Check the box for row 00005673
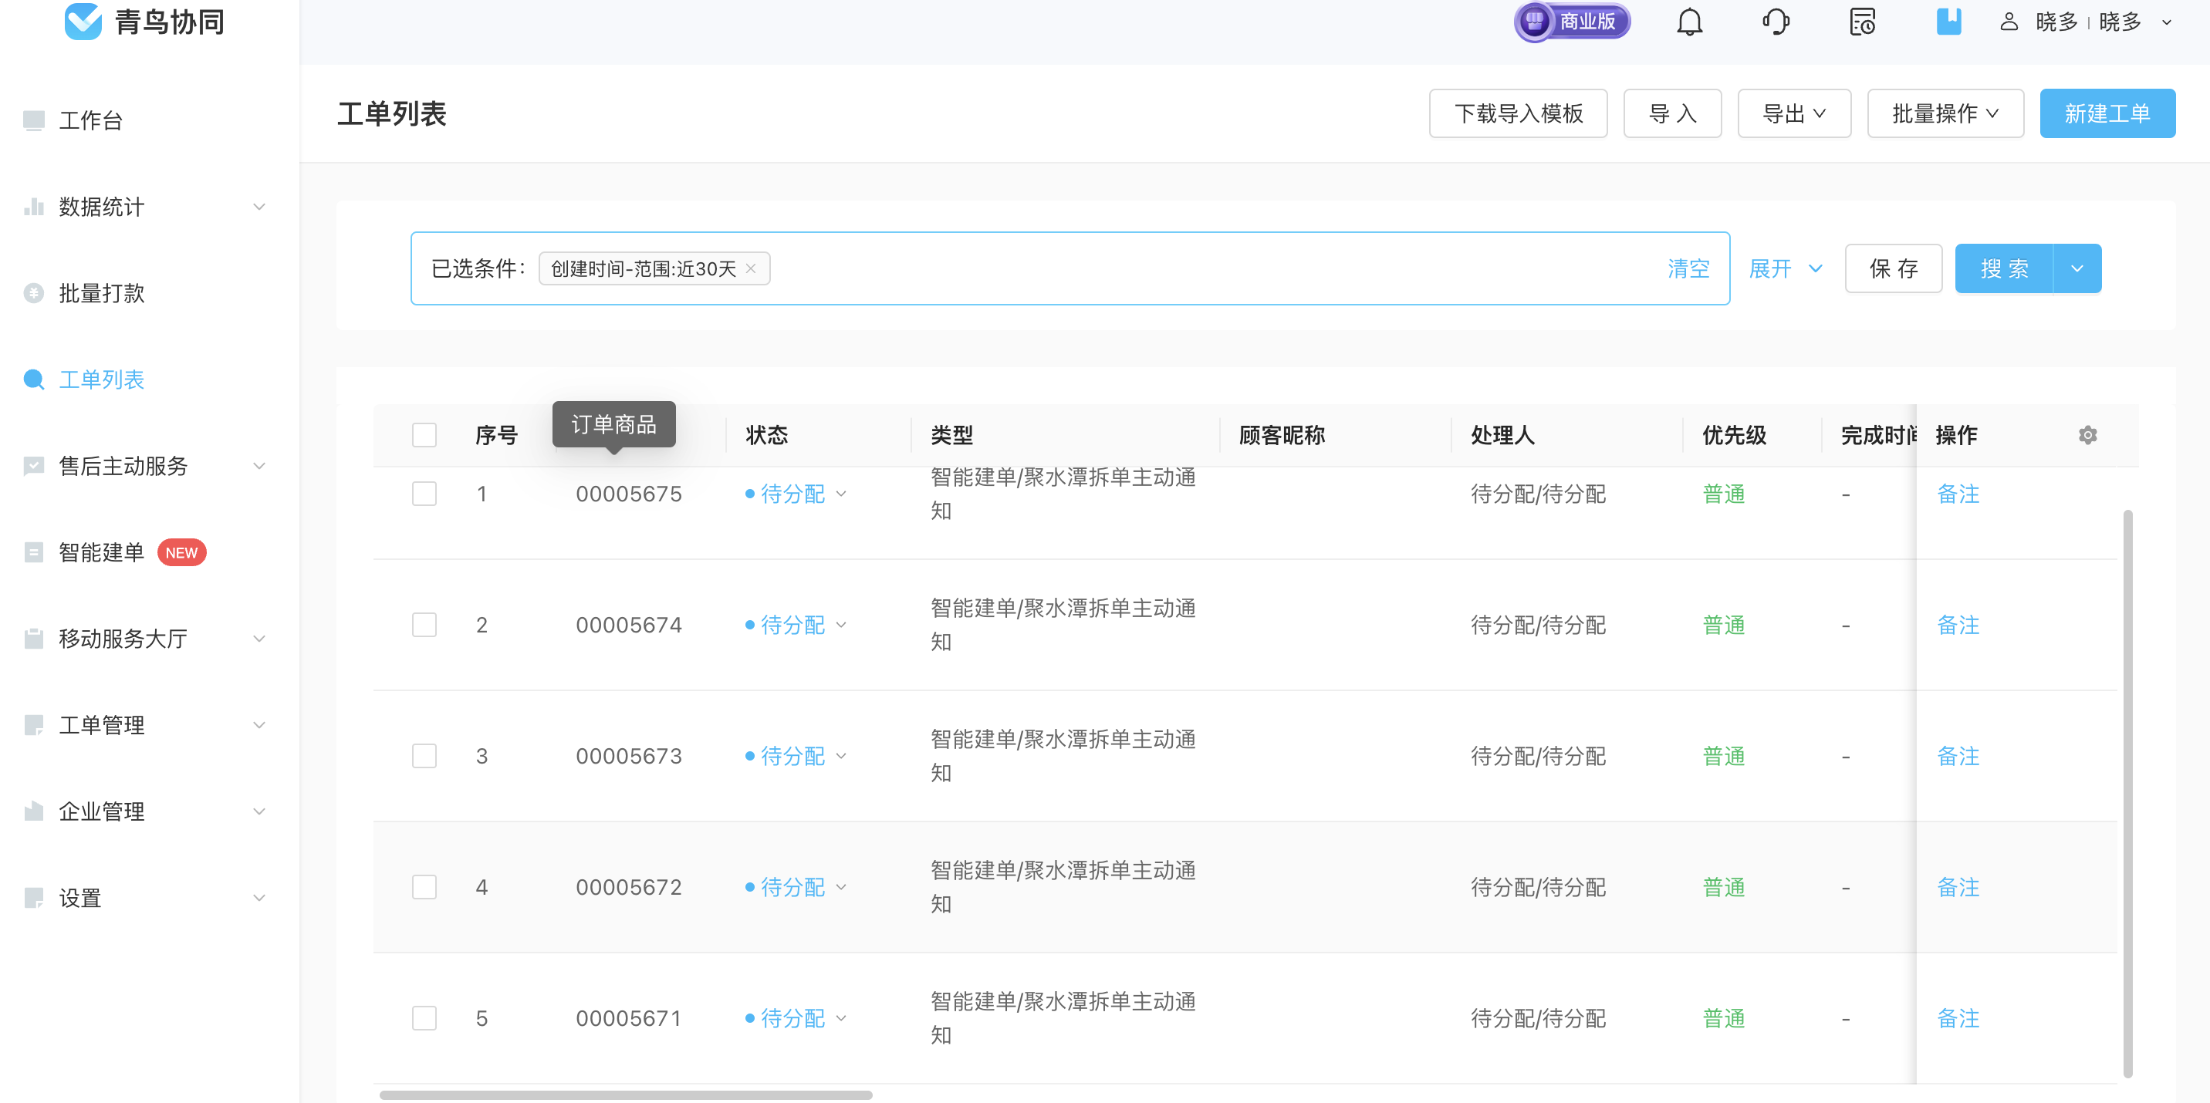Image resolution: width=2210 pixels, height=1103 pixels. coord(424,756)
